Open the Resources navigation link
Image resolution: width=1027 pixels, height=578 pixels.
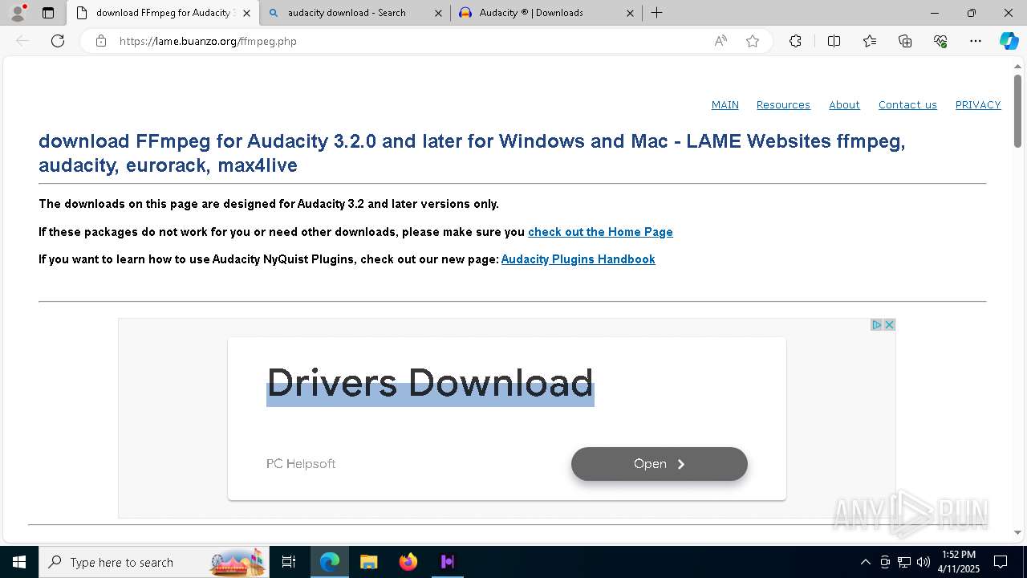point(783,105)
